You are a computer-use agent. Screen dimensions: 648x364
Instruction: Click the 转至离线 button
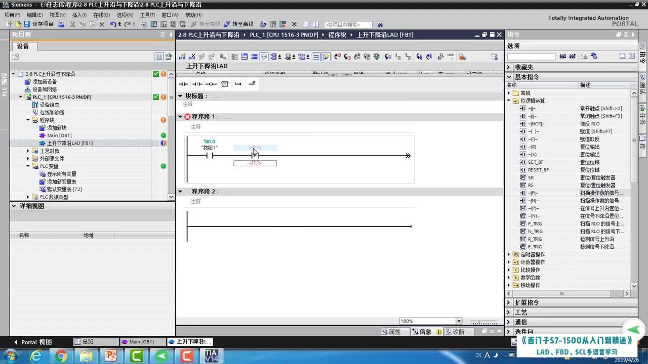click(238, 24)
